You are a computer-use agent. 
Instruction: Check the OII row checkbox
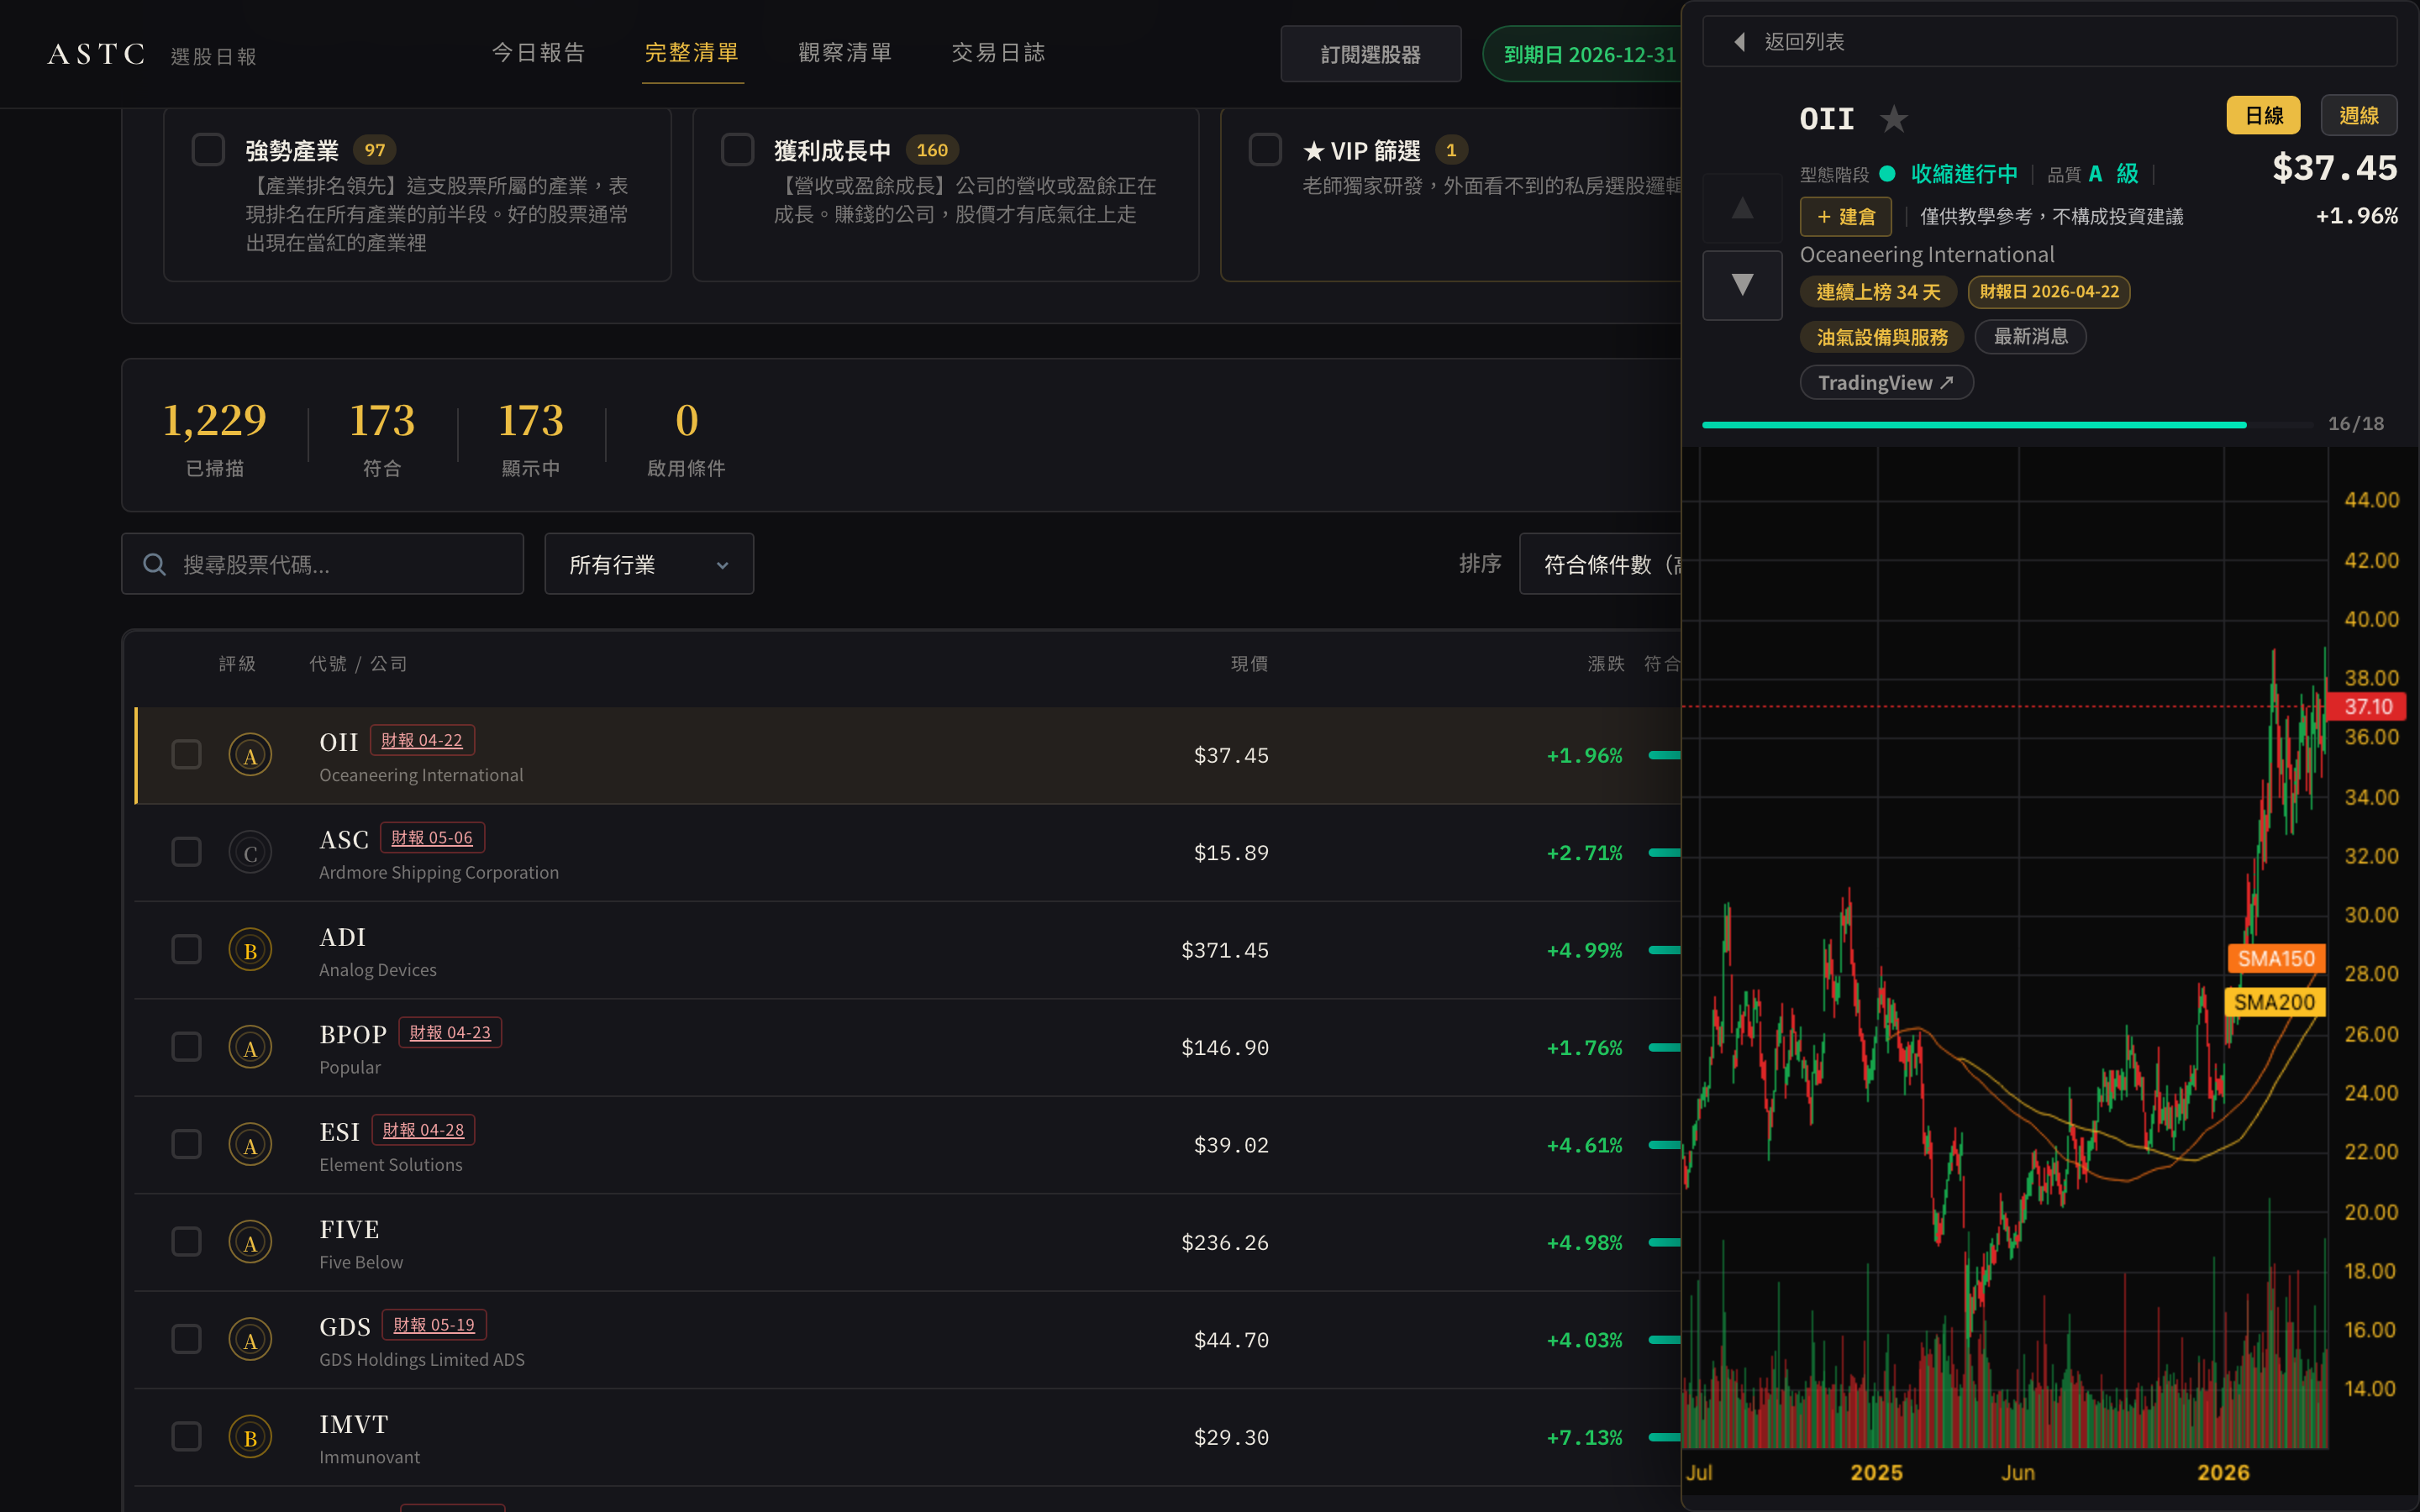coord(186,754)
